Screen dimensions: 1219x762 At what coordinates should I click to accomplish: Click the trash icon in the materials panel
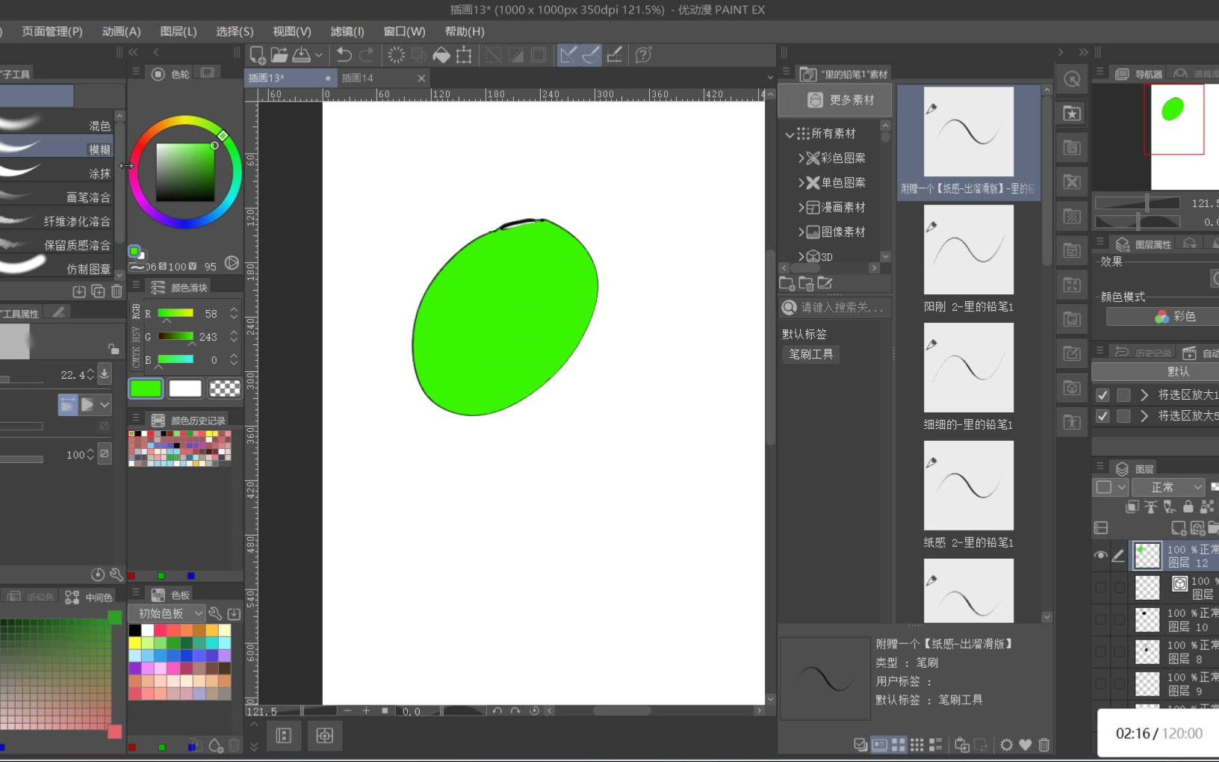[1044, 745]
